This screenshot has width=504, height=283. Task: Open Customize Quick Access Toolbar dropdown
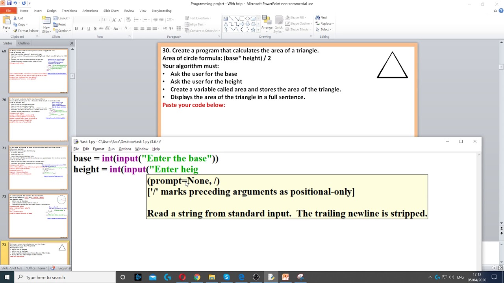click(x=30, y=3)
